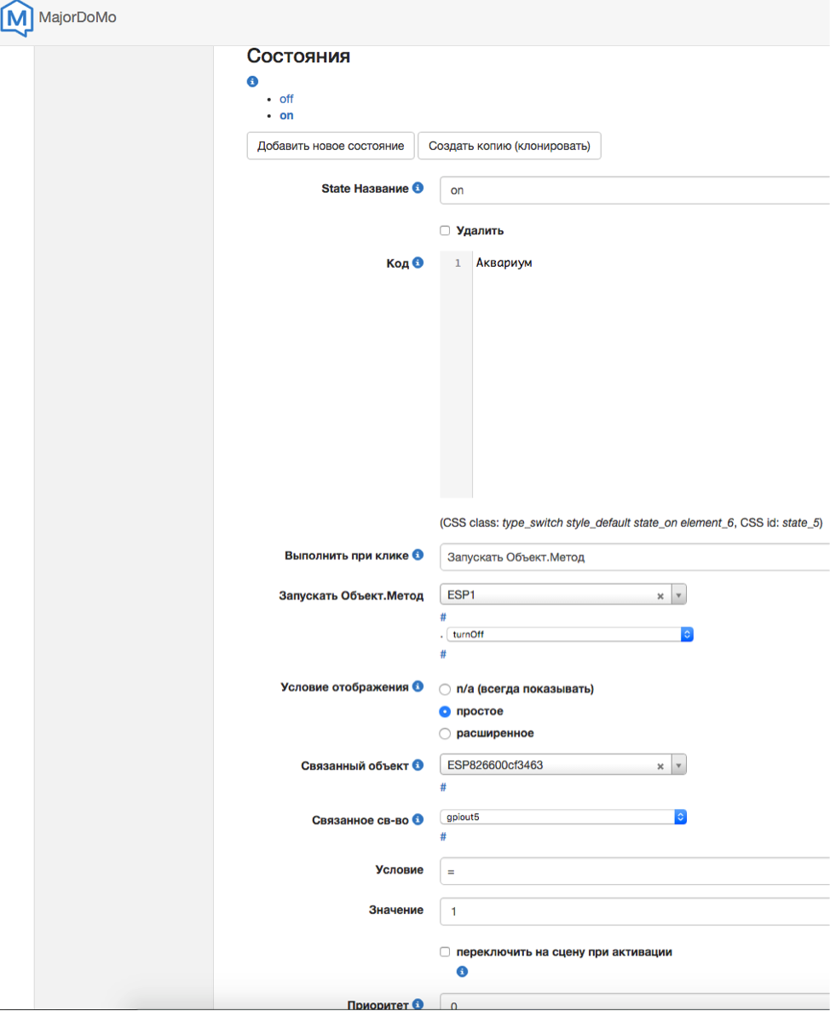This screenshot has width=830, height=1011.
Task: Click info icon beside Связанное св-во
Action: pos(418,819)
